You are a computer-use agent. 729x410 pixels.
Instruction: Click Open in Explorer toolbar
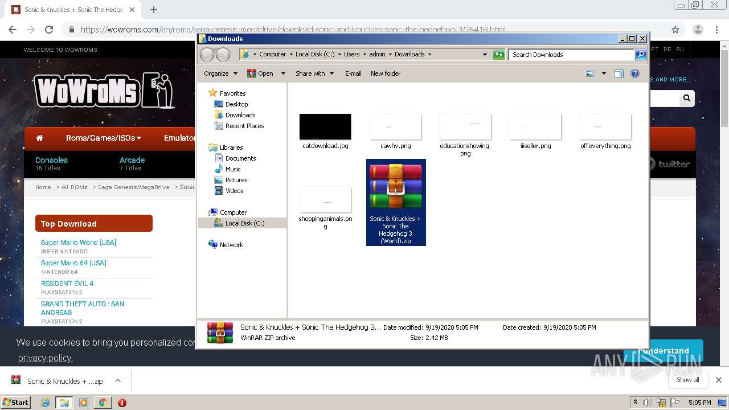click(260, 73)
